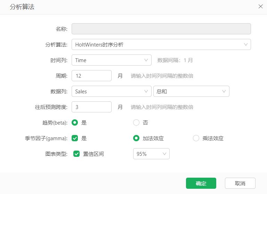This screenshot has width=267, height=237.
Task: Click the 名称 name input field
Action: click(x=161, y=29)
